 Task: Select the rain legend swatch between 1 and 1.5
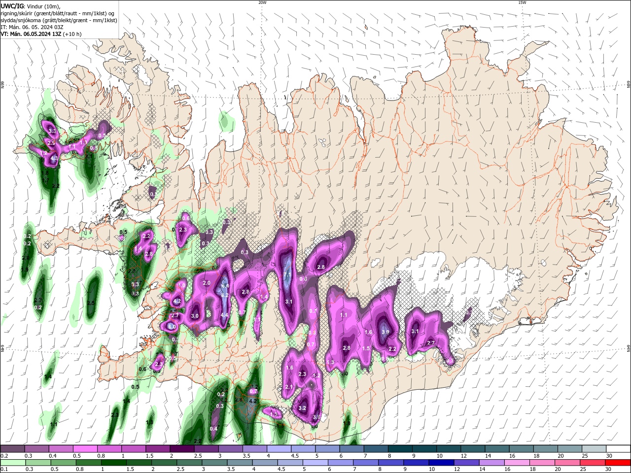click(x=113, y=463)
